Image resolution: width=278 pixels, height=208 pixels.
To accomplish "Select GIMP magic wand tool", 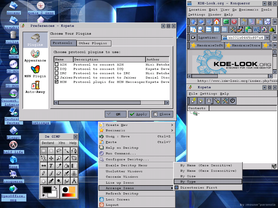I will (67, 151).
